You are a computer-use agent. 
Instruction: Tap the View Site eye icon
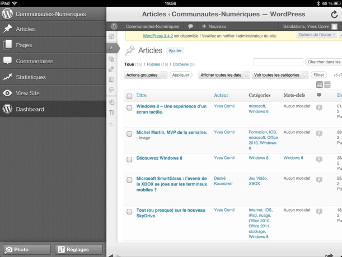(x=7, y=93)
